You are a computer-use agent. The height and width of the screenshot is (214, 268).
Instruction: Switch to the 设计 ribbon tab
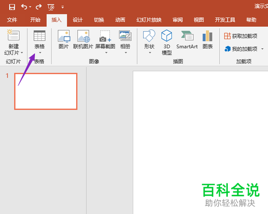[78, 20]
